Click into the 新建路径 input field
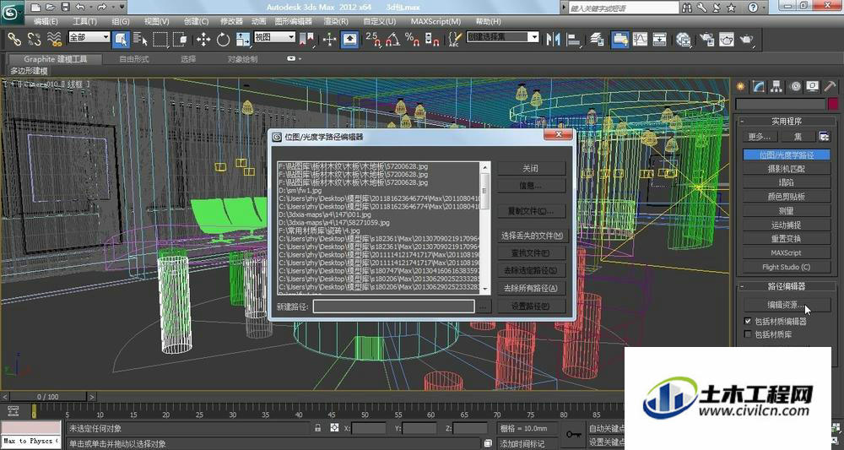 click(393, 306)
